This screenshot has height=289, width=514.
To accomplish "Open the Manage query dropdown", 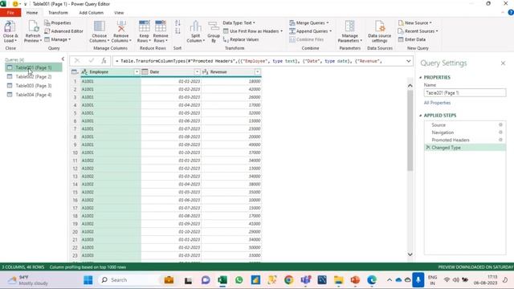I will pos(57,39).
